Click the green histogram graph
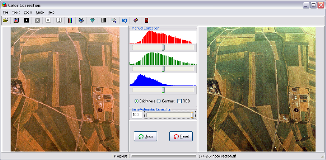The image size is (326, 160). [x=163, y=58]
